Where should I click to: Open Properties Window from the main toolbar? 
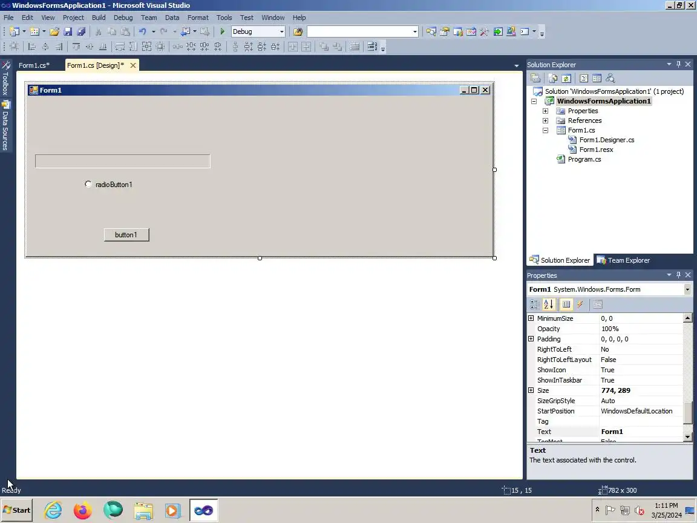tap(445, 31)
